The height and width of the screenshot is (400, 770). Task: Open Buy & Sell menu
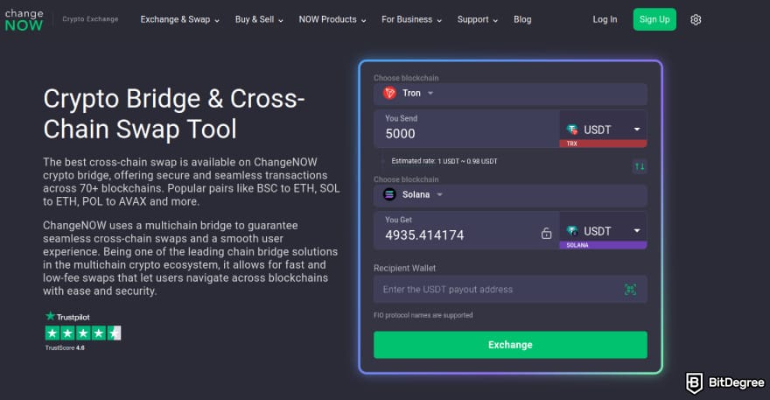tap(259, 19)
